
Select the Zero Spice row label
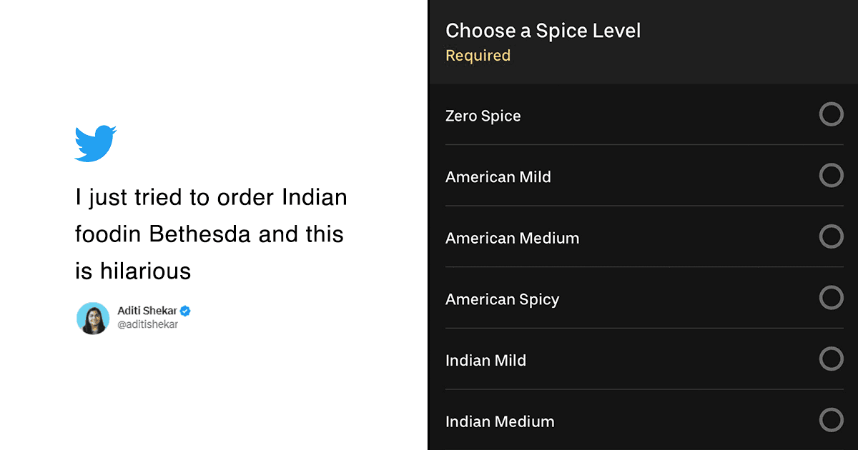click(x=483, y=115)
